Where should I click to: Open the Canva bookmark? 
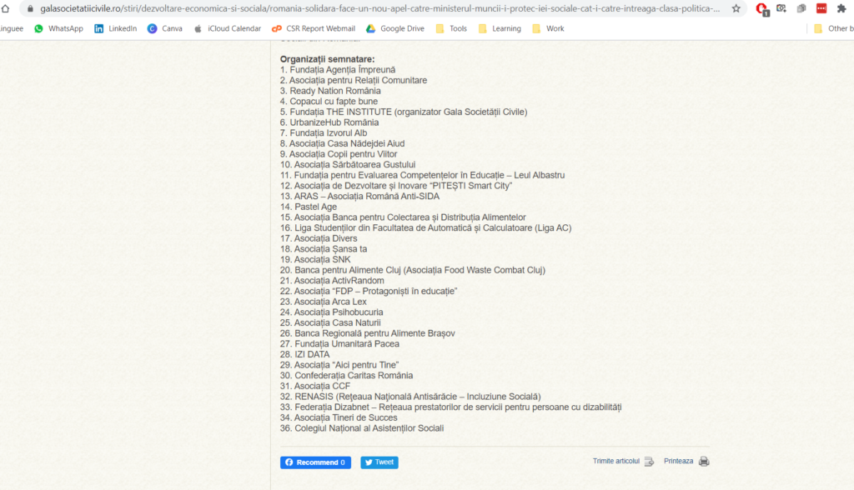point(165,28)
